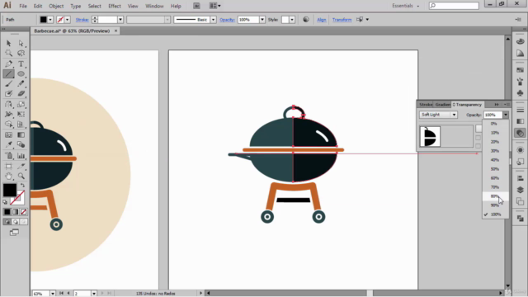528x297 pixels.
Task: Select the Perspective Grid tool
Action: 21,125
